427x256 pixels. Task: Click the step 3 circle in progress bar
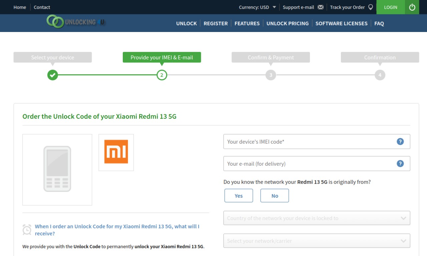(x=271, y=75)
